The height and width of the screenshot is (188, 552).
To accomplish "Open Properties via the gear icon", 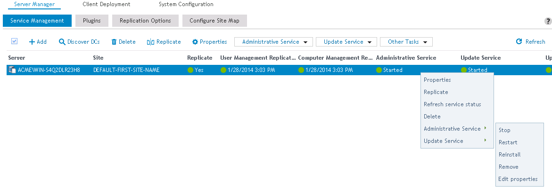I will (x=195, y=42).
